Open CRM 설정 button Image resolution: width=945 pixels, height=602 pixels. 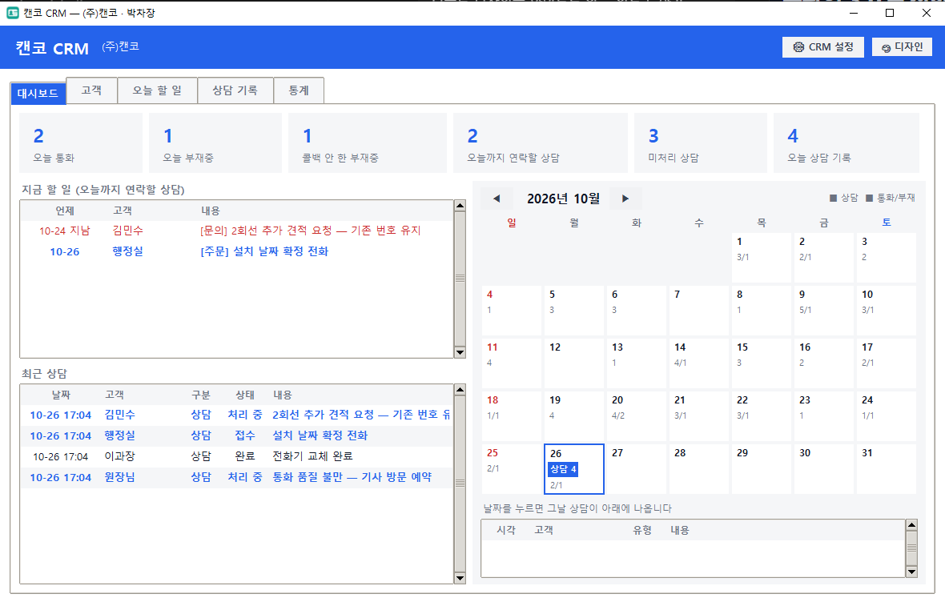click(x=822, y=47)
